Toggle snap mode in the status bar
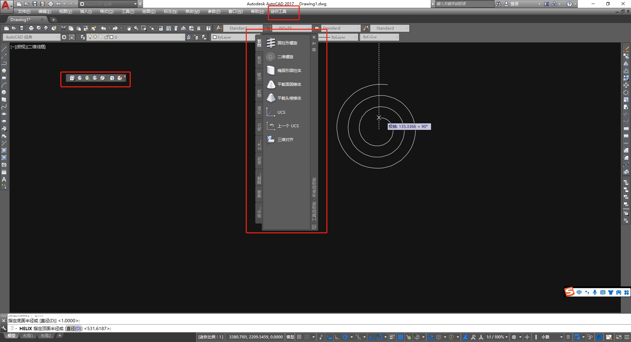Viewport: 631px width, 342px height. click(x=307, y=337)
